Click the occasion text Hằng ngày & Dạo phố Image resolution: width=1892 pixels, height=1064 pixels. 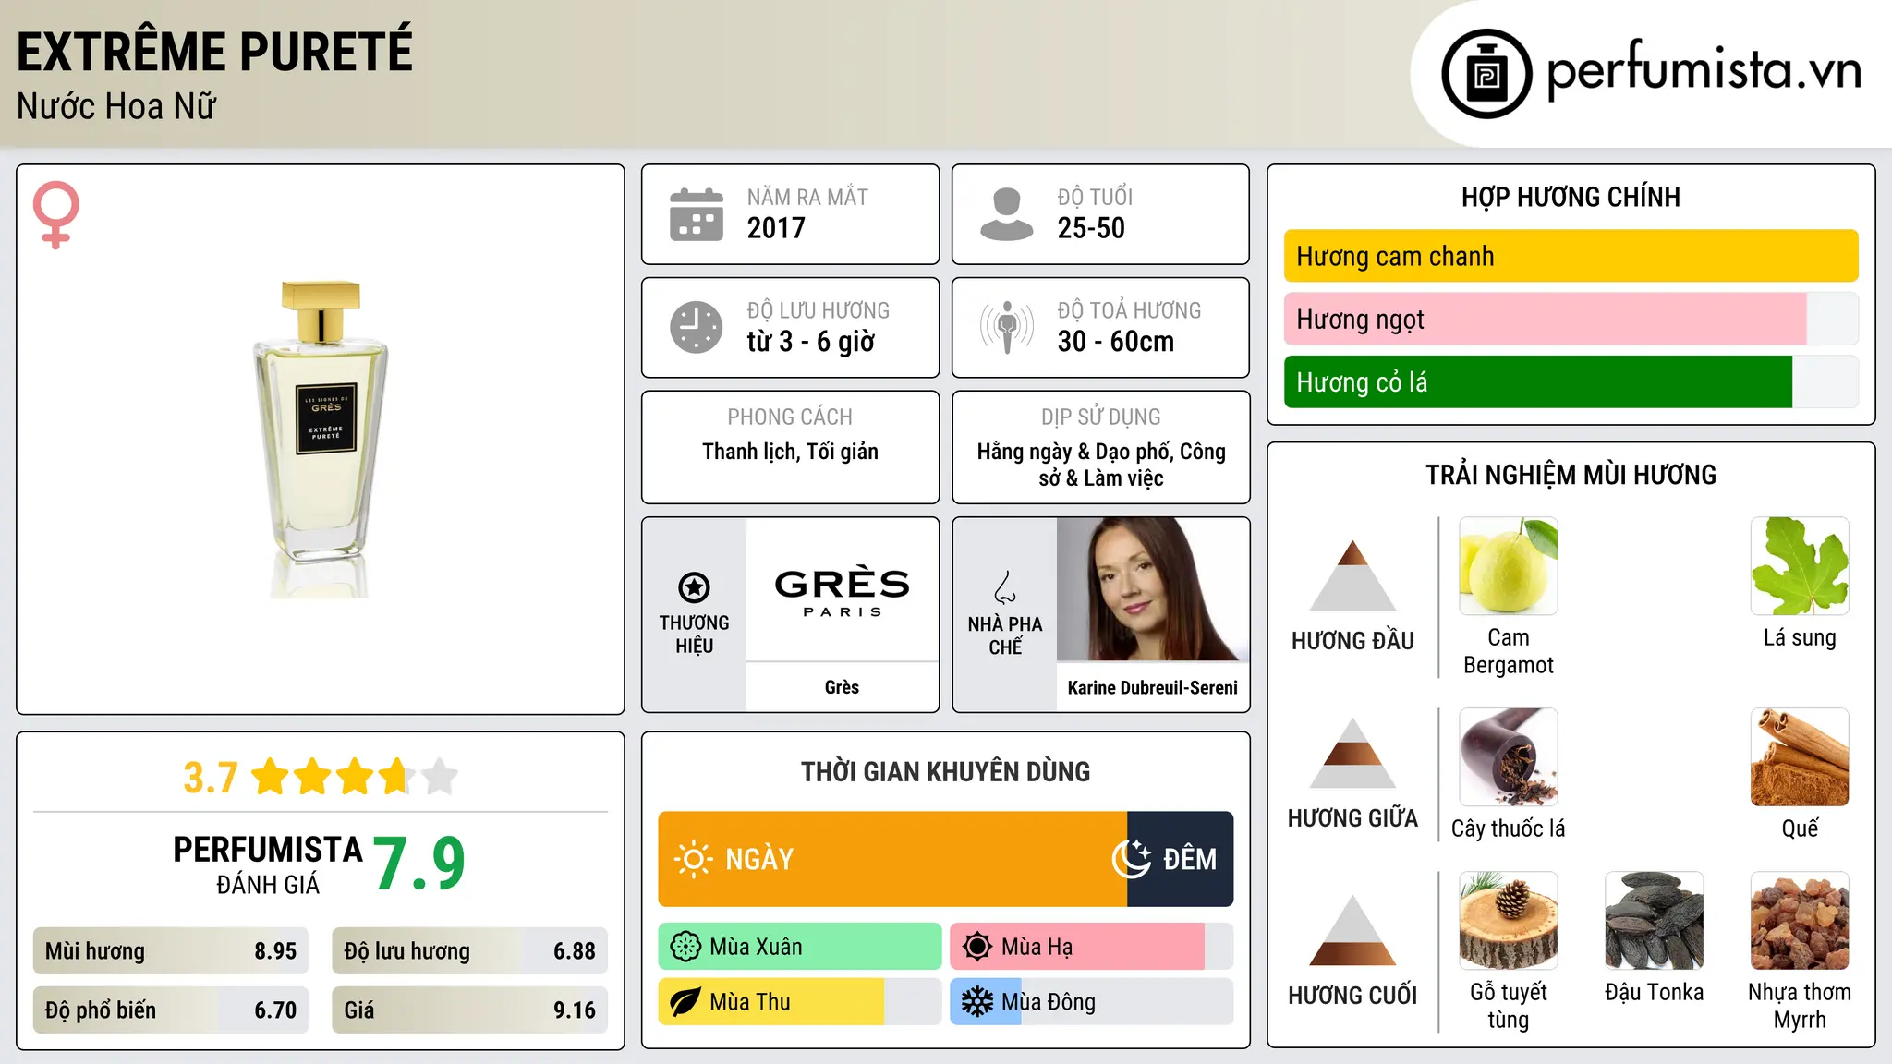1073,452
